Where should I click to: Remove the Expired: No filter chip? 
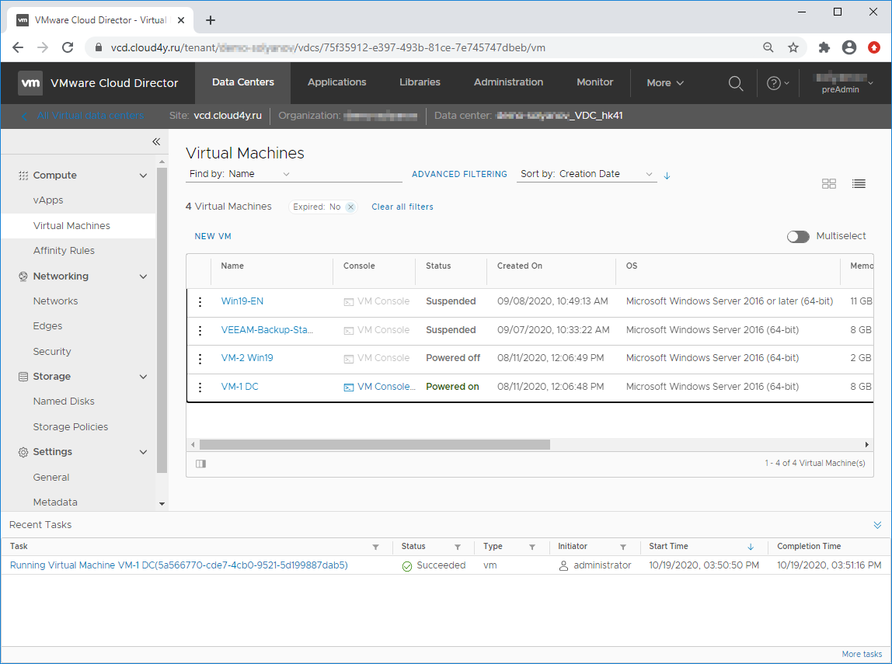pos(351,207)
